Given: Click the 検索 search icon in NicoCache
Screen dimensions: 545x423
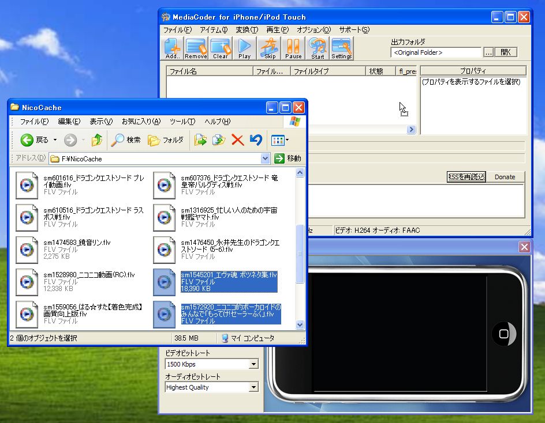Looking at the screenshot, I should click(125, 140).
